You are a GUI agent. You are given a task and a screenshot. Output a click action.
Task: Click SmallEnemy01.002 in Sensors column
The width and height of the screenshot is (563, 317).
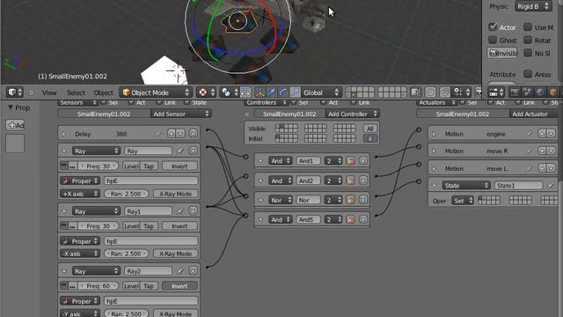[104, 114]
